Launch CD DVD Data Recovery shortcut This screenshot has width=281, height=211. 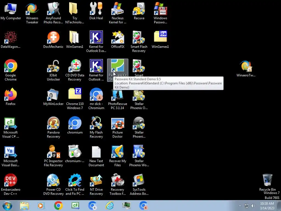pyautogui.click(x=75, y=70)
